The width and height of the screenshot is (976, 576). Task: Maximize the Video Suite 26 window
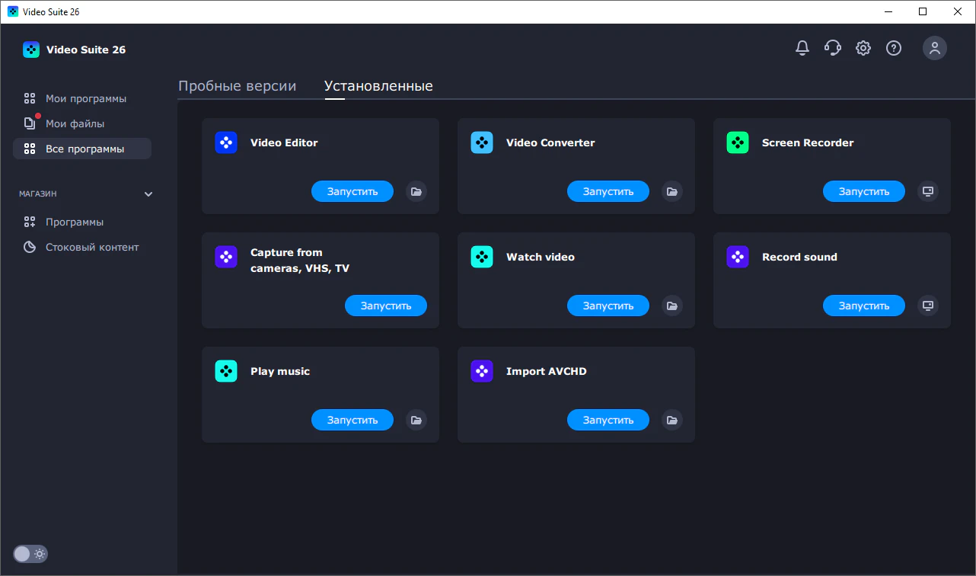click(x=923, y=11)
